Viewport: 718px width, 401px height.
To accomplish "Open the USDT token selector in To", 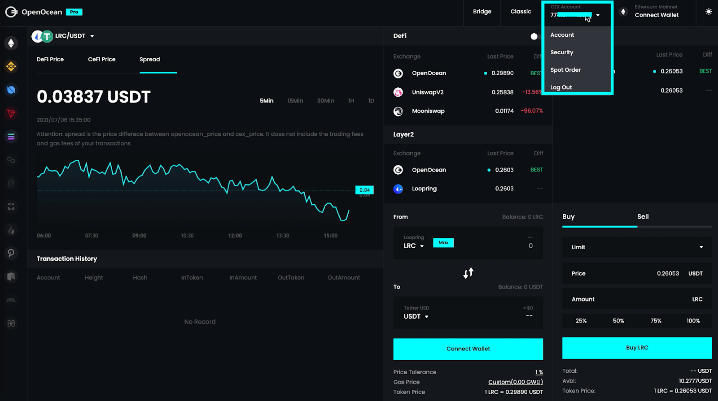I will (416, 316).
